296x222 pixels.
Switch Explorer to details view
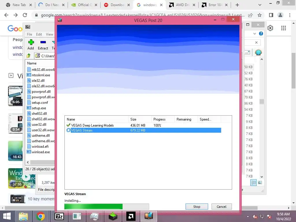coord(254,182)
